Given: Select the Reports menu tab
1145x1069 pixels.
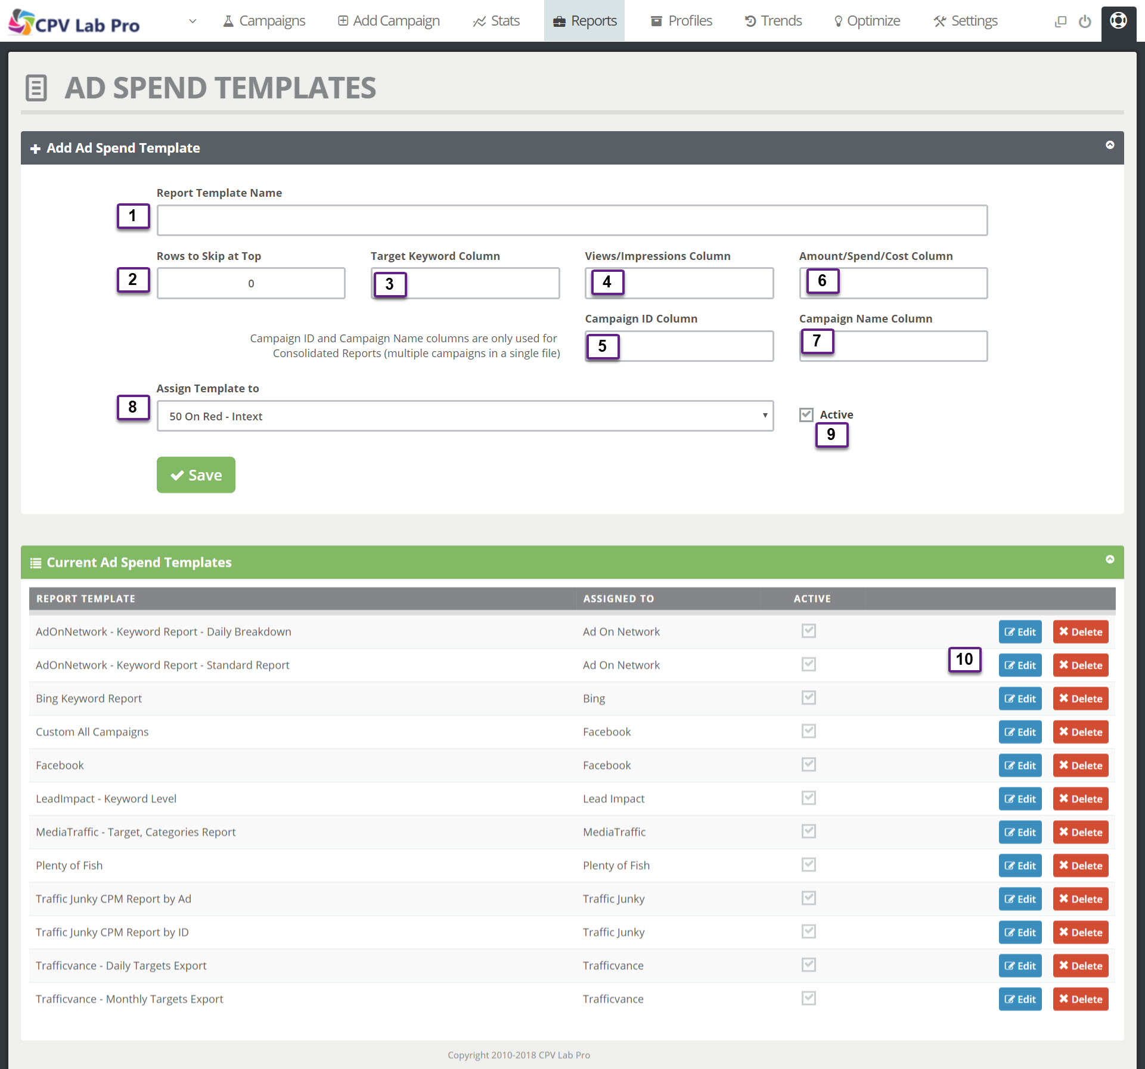Looking at the screenshot, I should point(584,21).
